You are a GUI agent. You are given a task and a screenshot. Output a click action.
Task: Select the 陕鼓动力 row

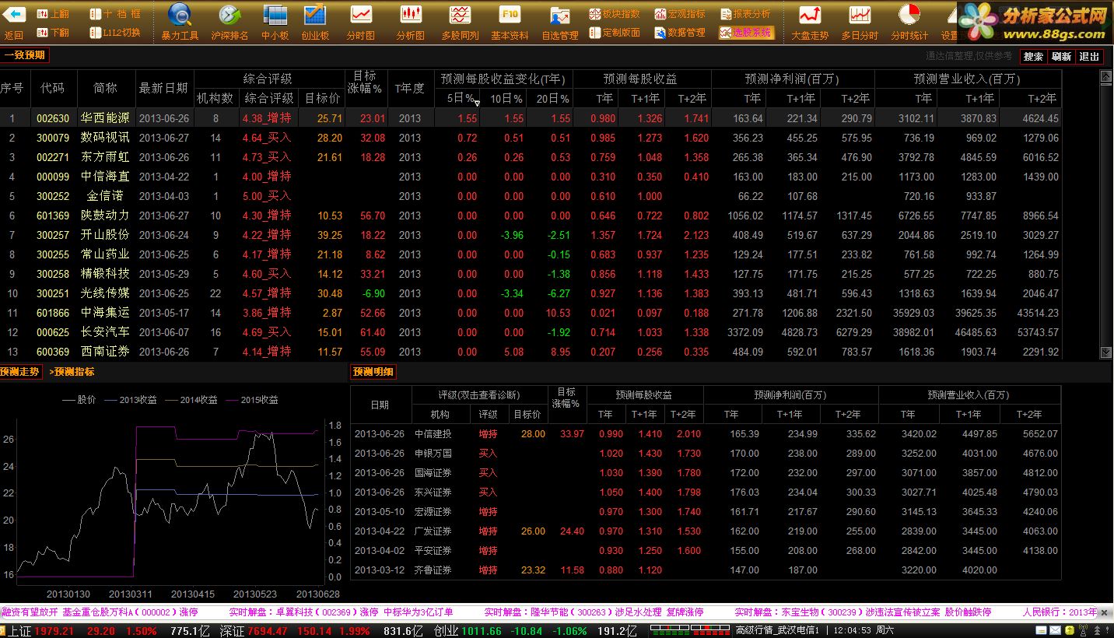pos(530,216)
